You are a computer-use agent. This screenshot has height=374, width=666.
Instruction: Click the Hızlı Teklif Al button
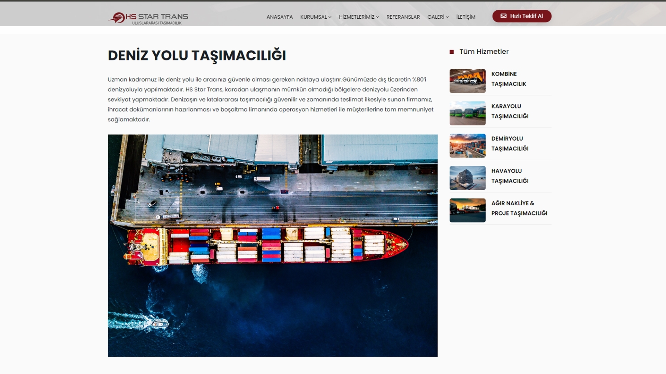point(522,16)
